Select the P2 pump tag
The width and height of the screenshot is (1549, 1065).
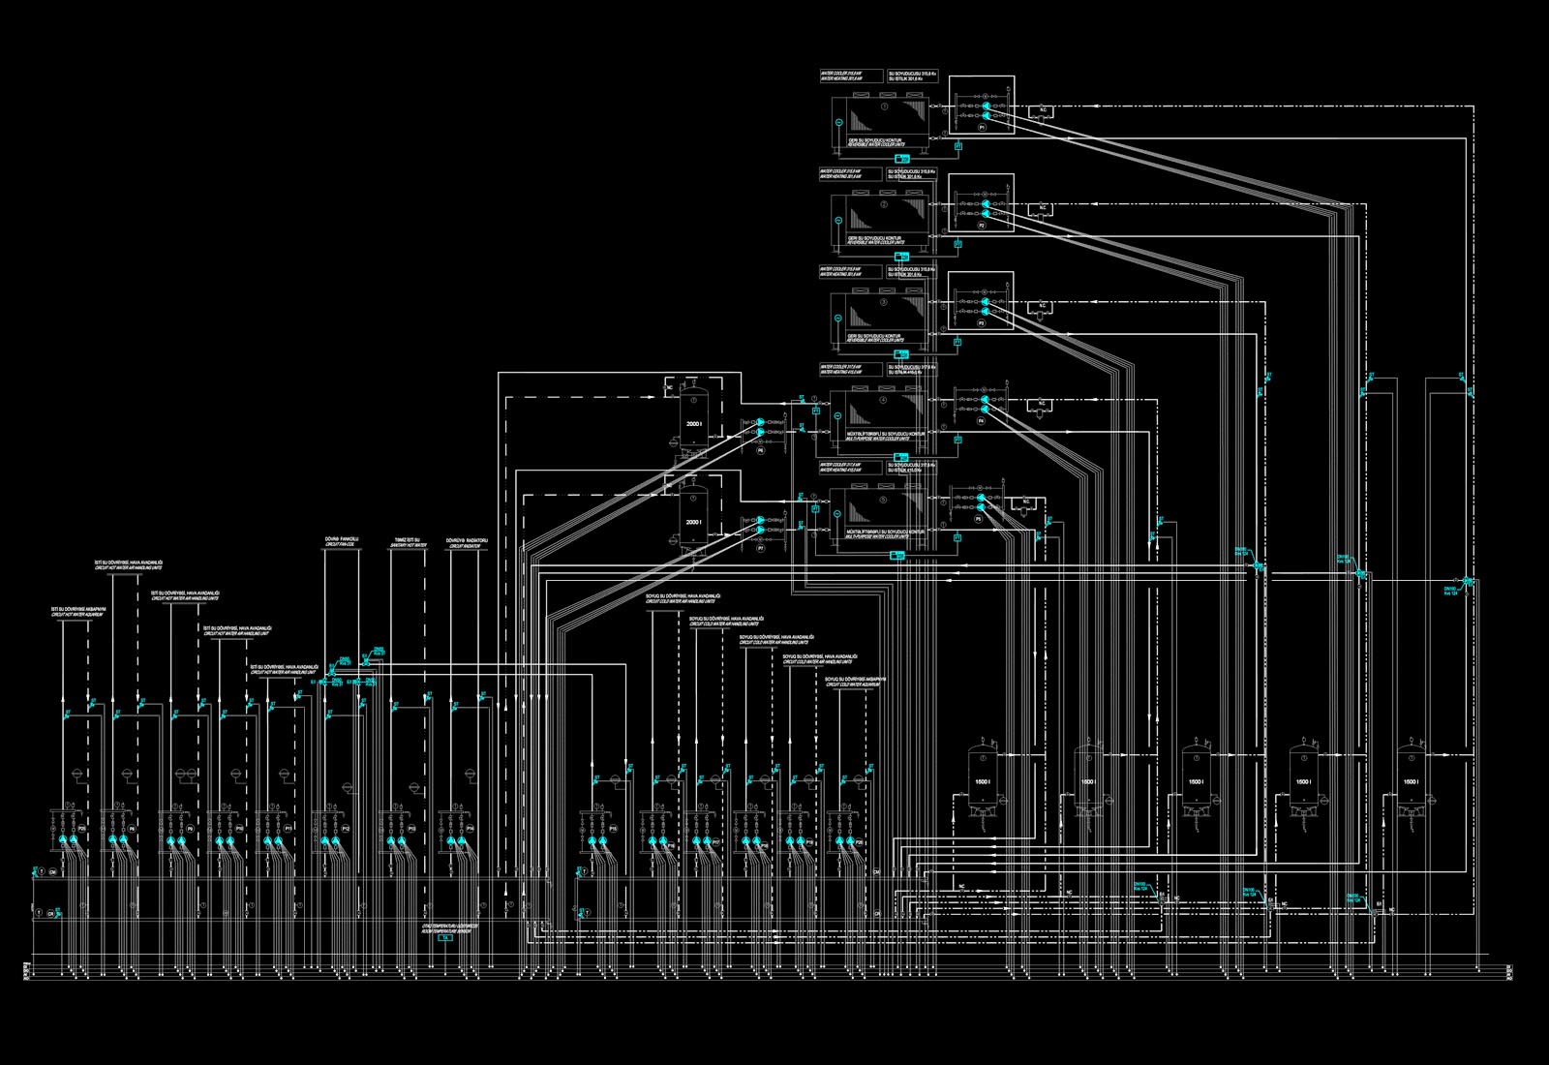pos(982,225)
